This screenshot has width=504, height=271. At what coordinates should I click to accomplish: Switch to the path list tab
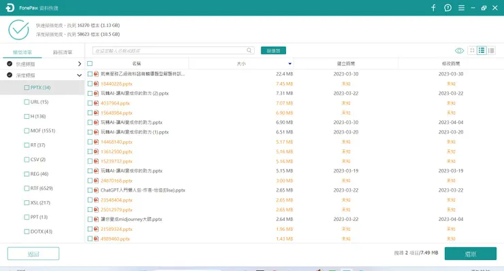[63, 52]
